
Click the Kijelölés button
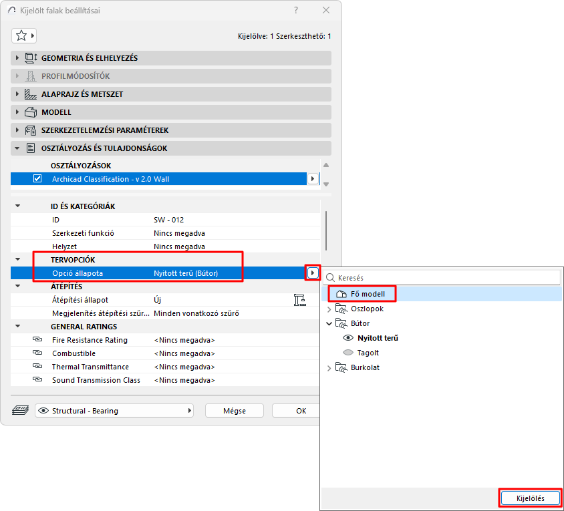(530, 498)
